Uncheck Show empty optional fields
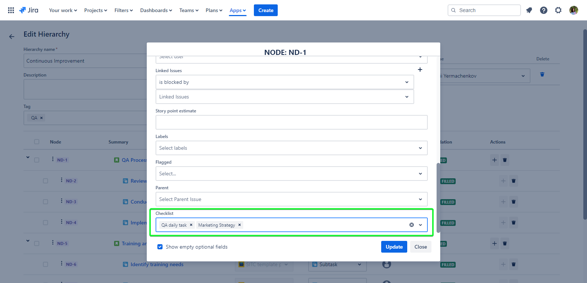Image resolution: width=587 pixels, height=283 pixels. coord(160,247)
